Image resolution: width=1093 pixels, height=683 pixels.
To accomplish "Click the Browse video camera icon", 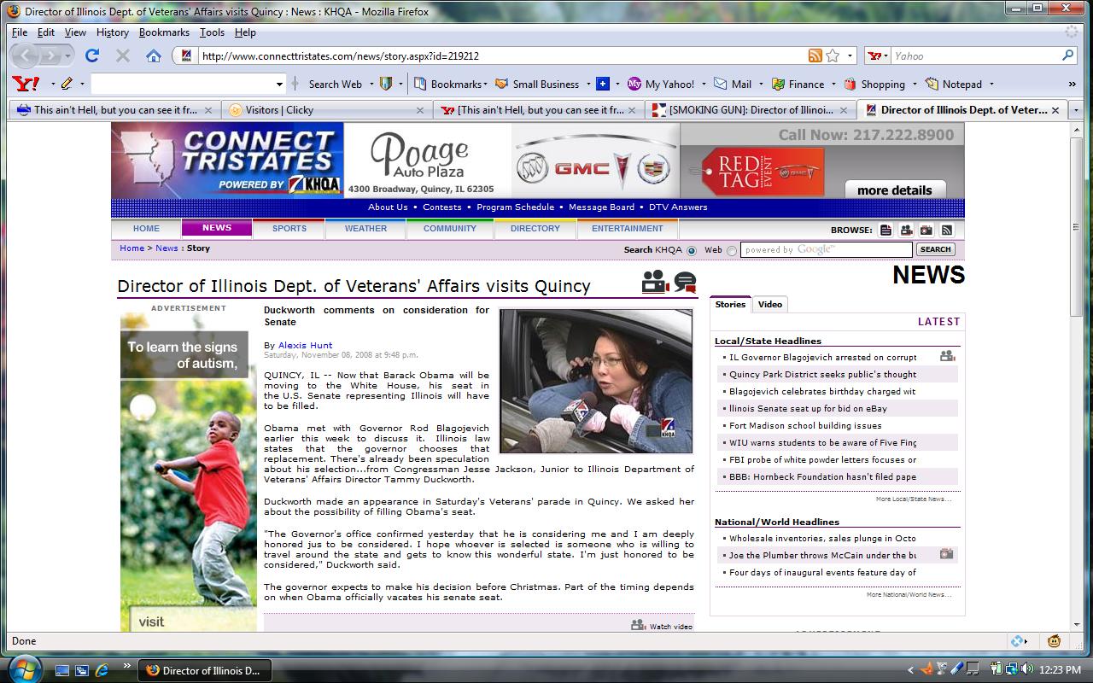I will click(x=906, y=230).
